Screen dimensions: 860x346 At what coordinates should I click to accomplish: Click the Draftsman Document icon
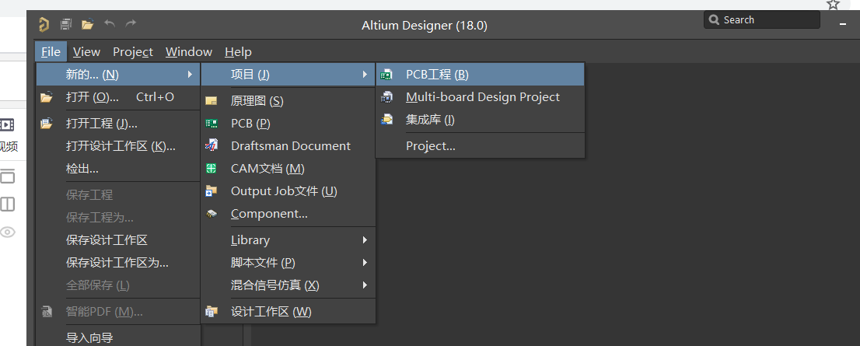click(x=212, y=146)
